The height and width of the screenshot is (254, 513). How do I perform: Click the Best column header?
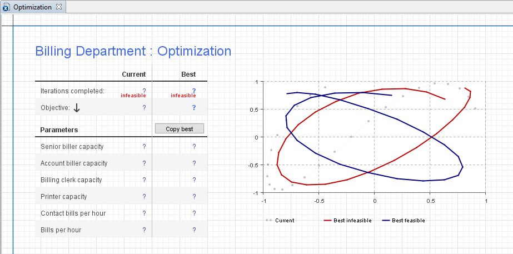click(188, 74)
